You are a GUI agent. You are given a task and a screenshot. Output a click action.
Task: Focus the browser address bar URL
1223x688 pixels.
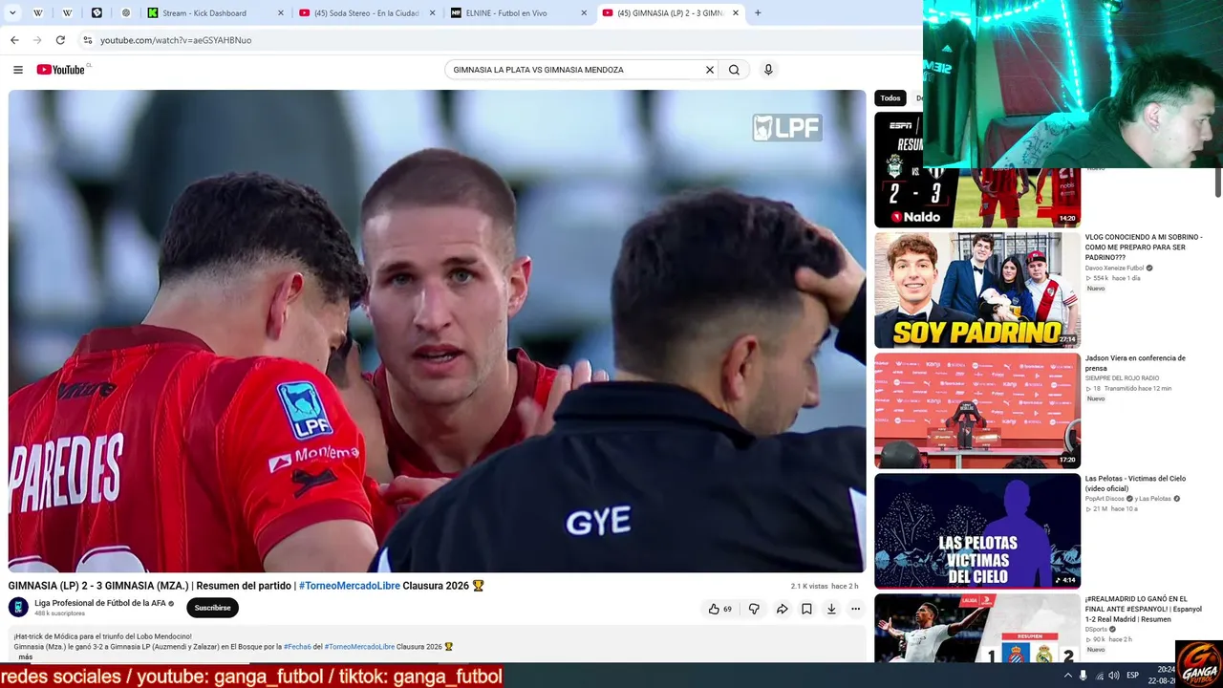[176, 40]
